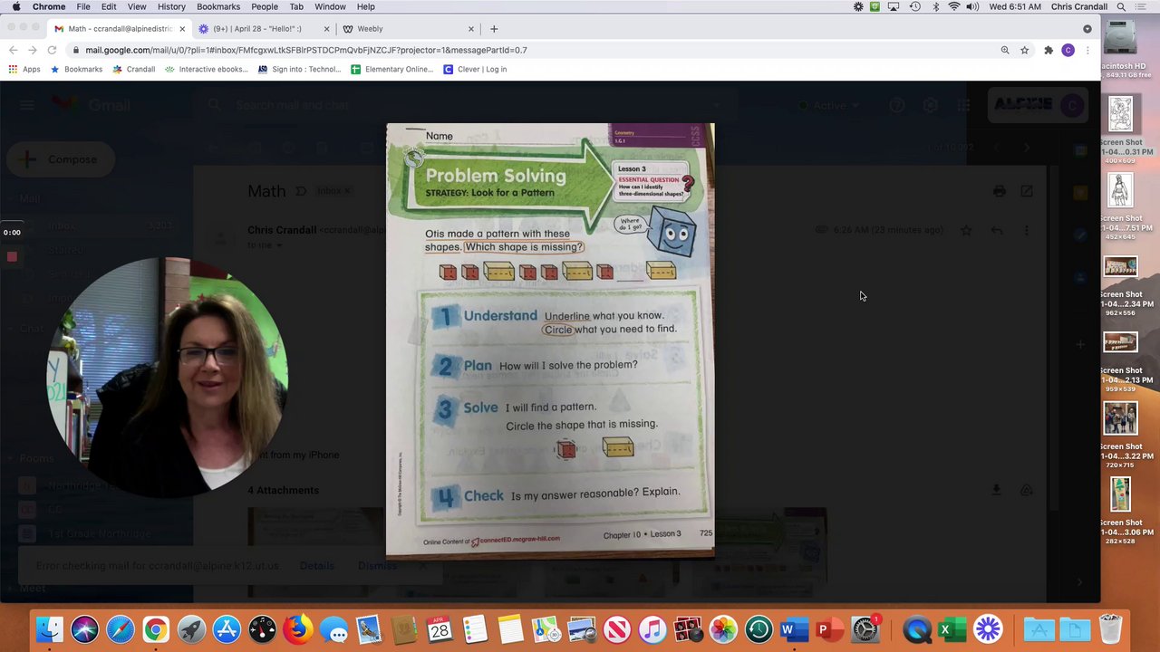Open Time Machine from the dock
Screen dimensions: 1160x652
(759, 629)
